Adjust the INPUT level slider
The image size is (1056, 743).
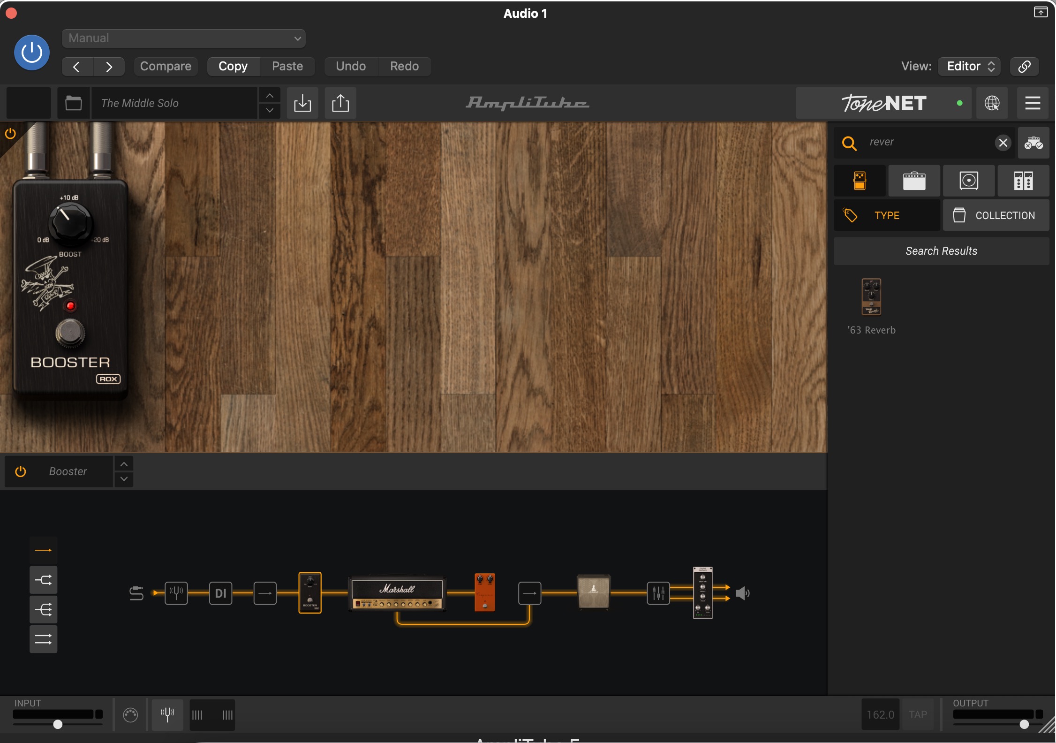coord(58,724)
